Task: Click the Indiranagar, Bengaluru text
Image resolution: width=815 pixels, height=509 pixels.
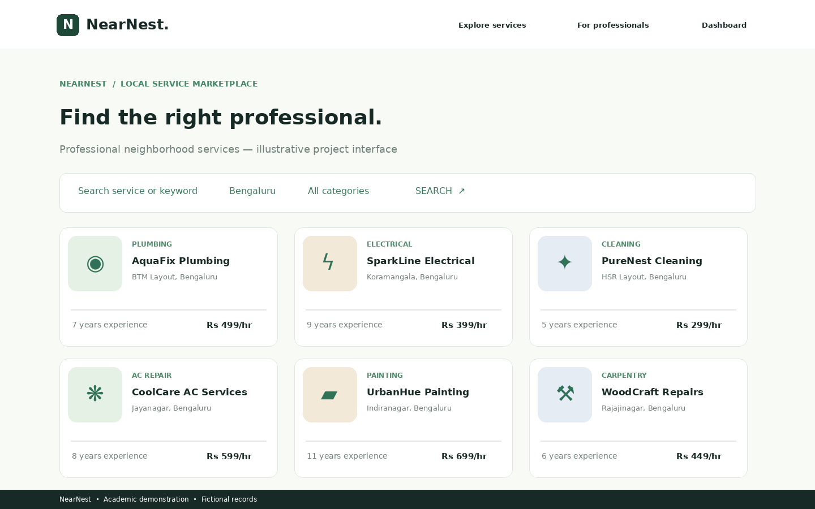Action: pyautogui.click(x=409, y=408)
